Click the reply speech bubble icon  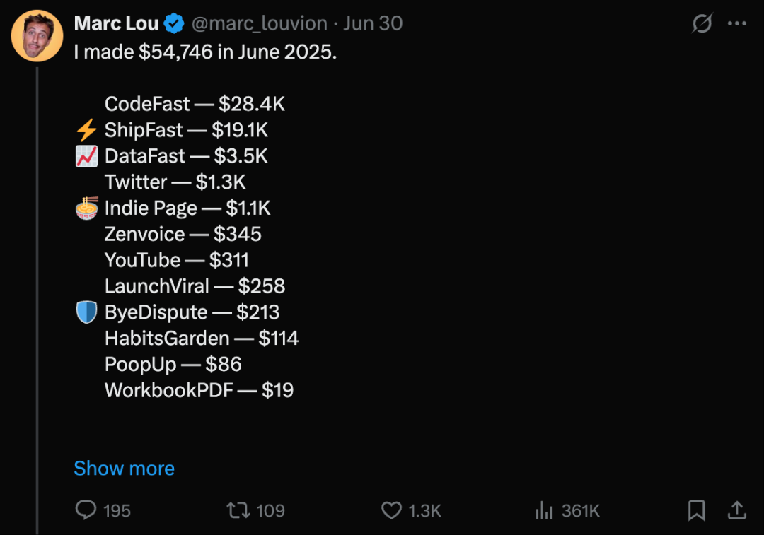(86, 510)
